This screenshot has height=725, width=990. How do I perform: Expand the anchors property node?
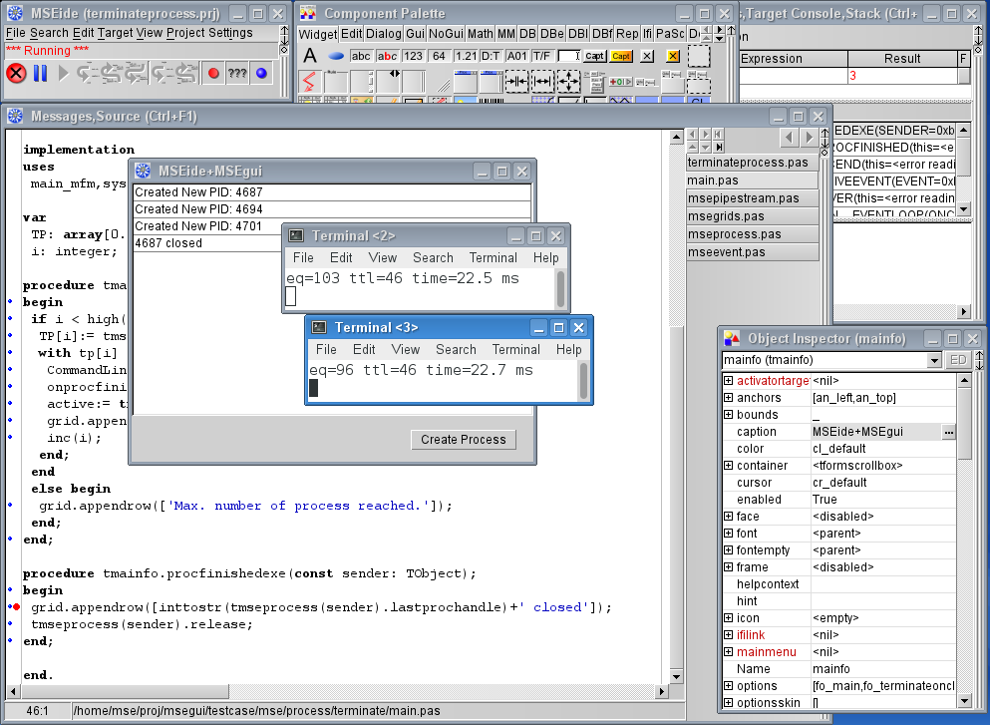tap(729, 398)
